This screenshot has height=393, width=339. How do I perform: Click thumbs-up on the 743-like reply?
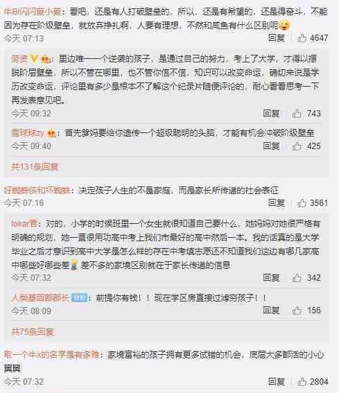tap(297, 114)
